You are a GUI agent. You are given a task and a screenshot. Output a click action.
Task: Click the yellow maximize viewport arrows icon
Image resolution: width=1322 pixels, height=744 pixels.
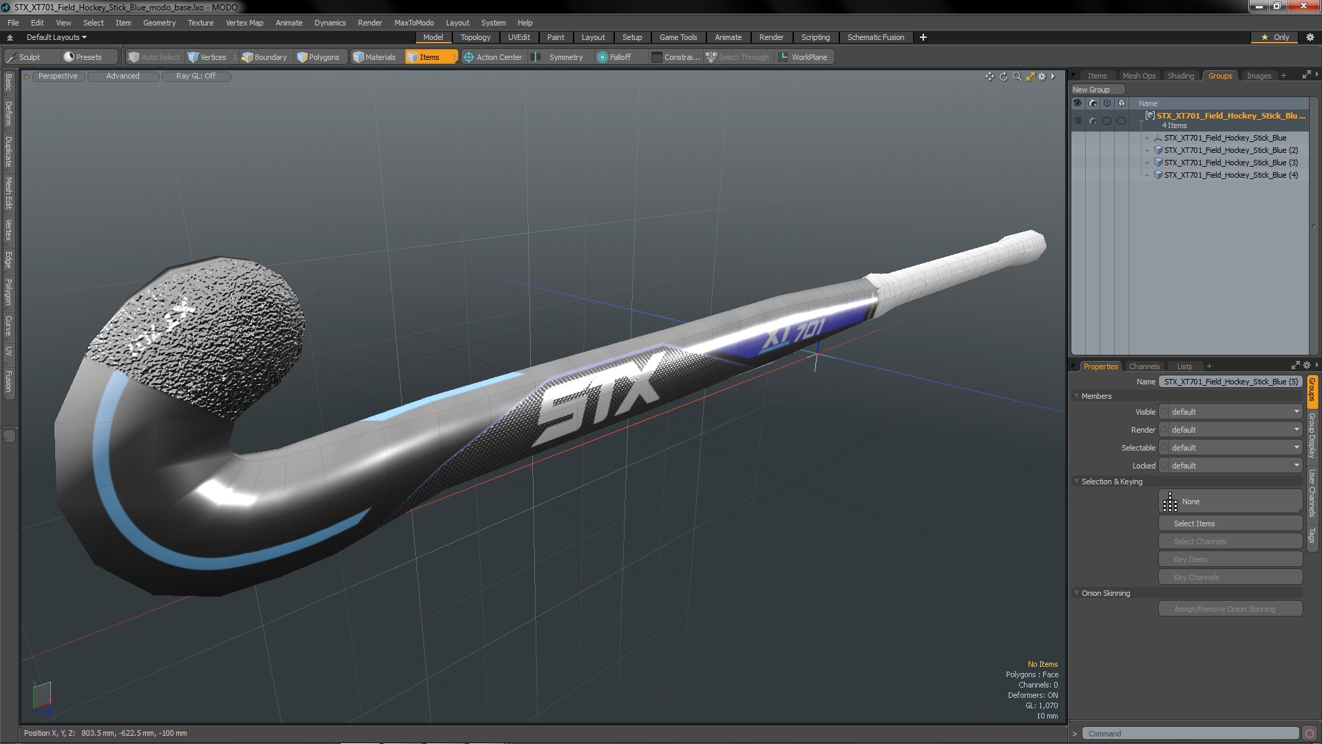pos(1031,76)
